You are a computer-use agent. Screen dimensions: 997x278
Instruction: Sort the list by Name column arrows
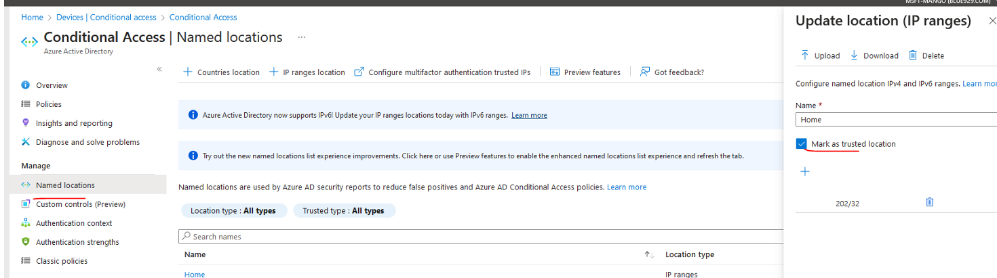[x=649, y=255]
